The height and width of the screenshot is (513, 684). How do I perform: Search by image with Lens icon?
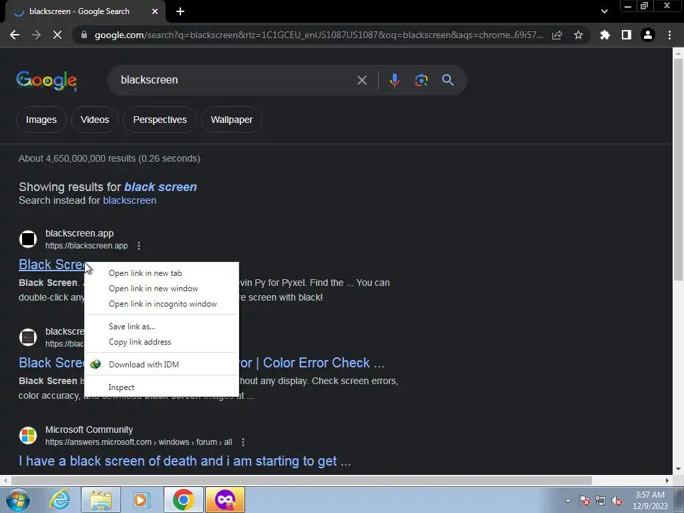tap(421, 80)
